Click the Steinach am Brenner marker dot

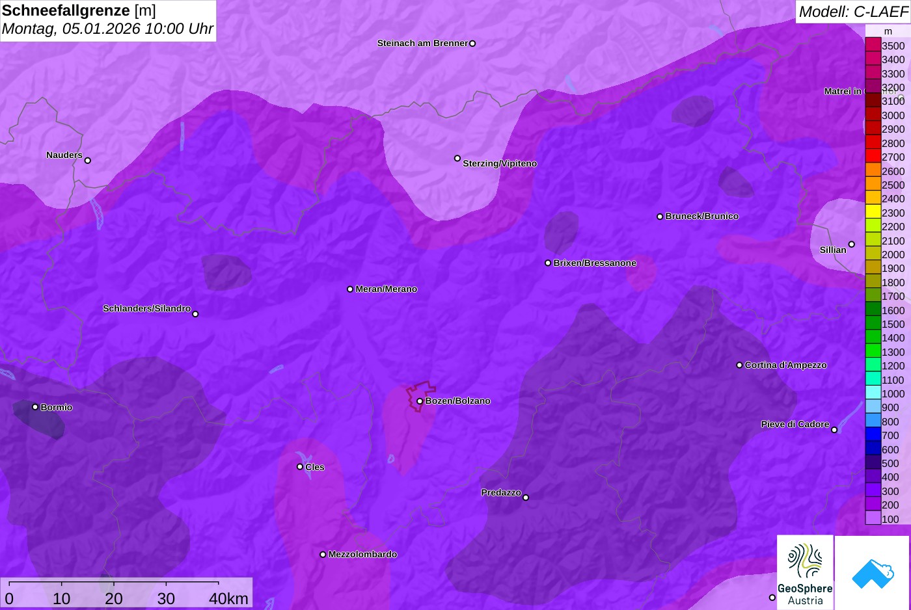coord(472,44)
